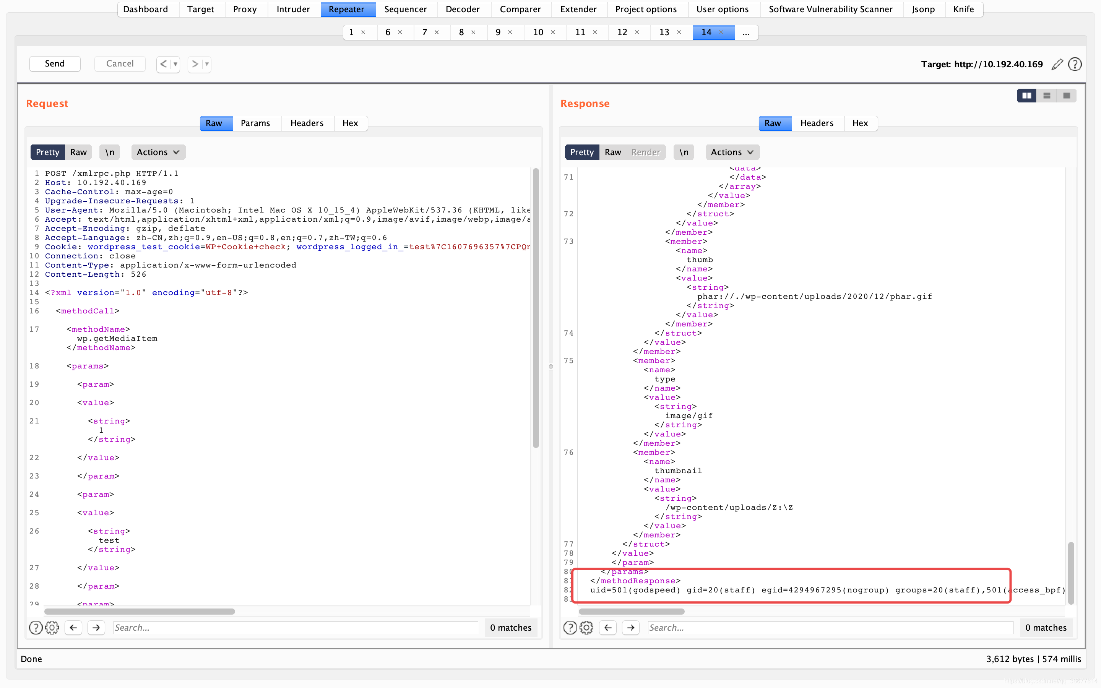
Task: Toggle \n non-printable characters in Request
Action: point(110,152)
